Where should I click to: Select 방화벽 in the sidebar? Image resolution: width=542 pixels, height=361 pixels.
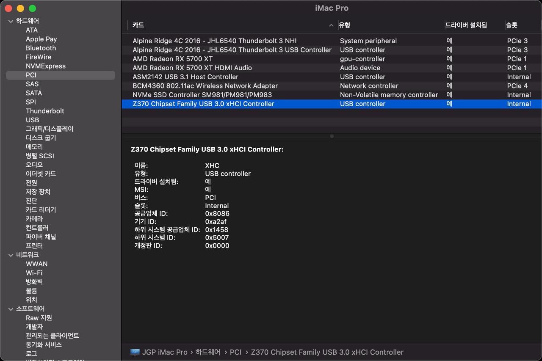coord(34,282)
